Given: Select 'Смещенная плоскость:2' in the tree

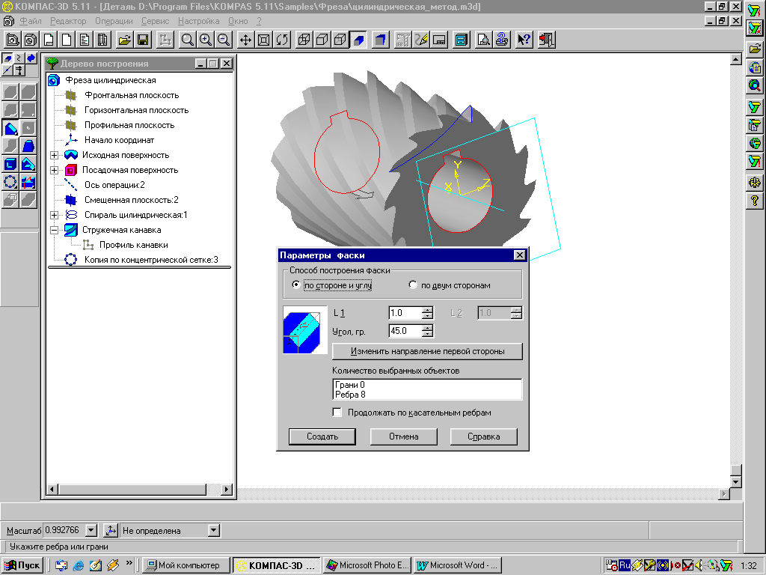Looking at the screenshot, I should coord(131,200).
